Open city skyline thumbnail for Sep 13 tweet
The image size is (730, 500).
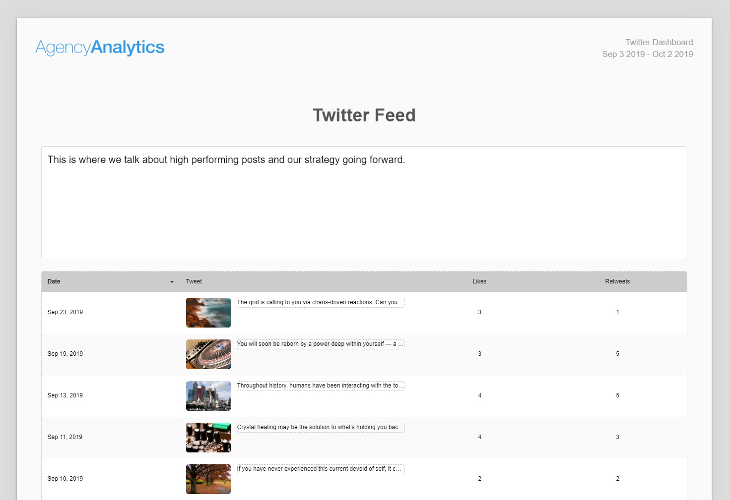pyautogui.click(x=208, y=396)
